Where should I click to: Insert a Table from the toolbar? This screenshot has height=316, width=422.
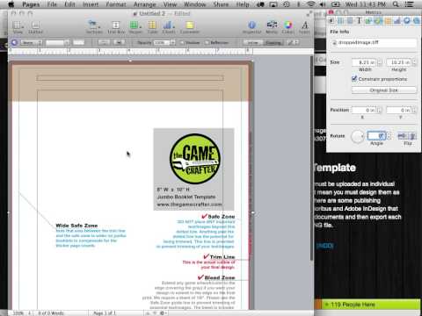pyautogui.click(x=152, y=27)
